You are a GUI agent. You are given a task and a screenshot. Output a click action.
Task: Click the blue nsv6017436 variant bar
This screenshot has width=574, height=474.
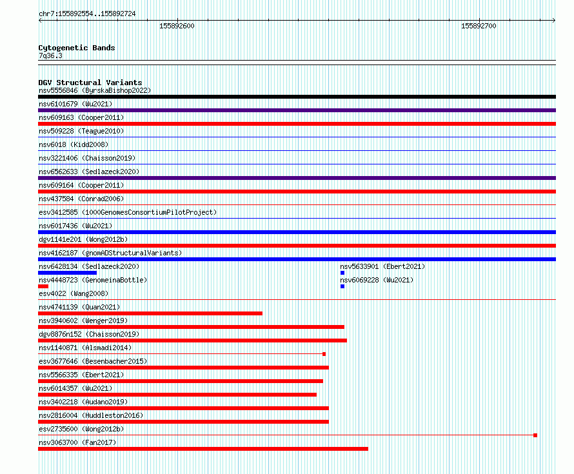(x=297, y=232)
